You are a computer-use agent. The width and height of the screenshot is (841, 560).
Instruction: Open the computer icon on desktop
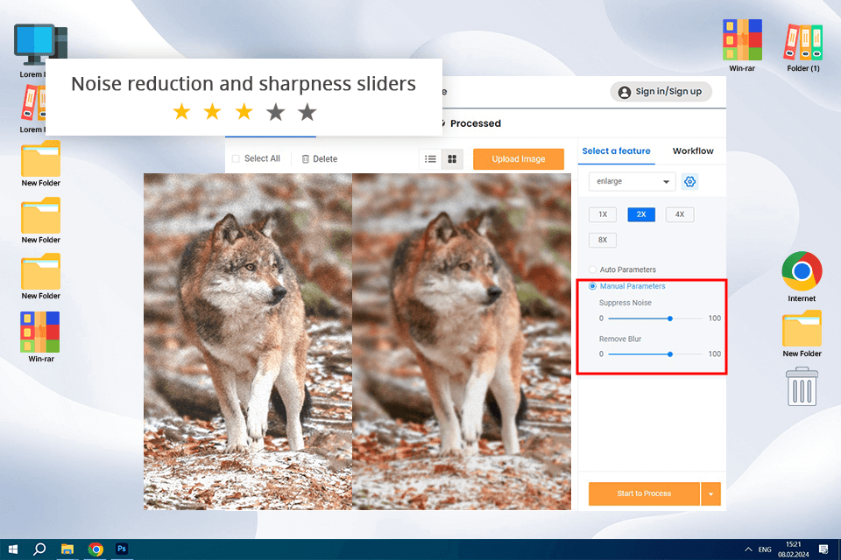tap(41, 45)
